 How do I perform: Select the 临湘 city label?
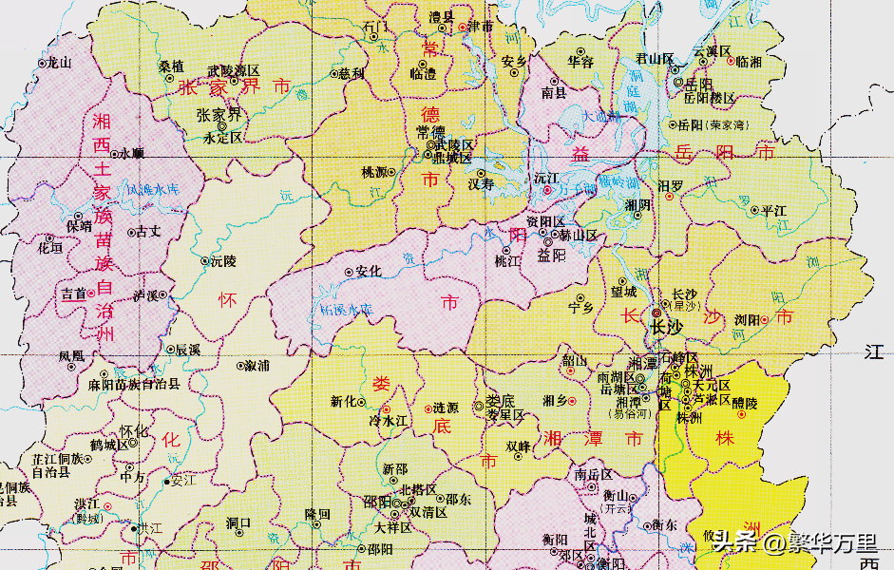[750, 61]
